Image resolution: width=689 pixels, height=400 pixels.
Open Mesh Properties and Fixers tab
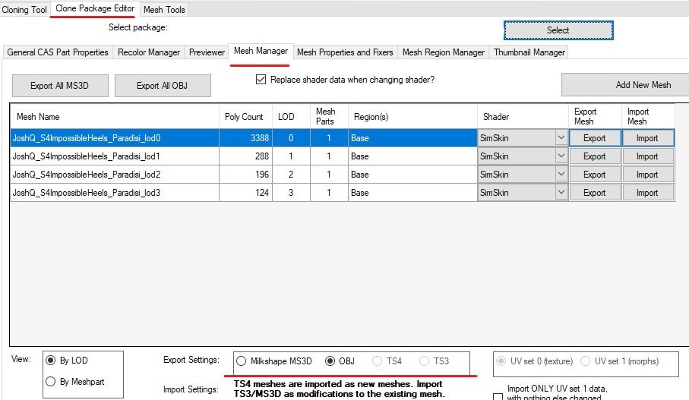pyautogui.click(x=345, y=52)
